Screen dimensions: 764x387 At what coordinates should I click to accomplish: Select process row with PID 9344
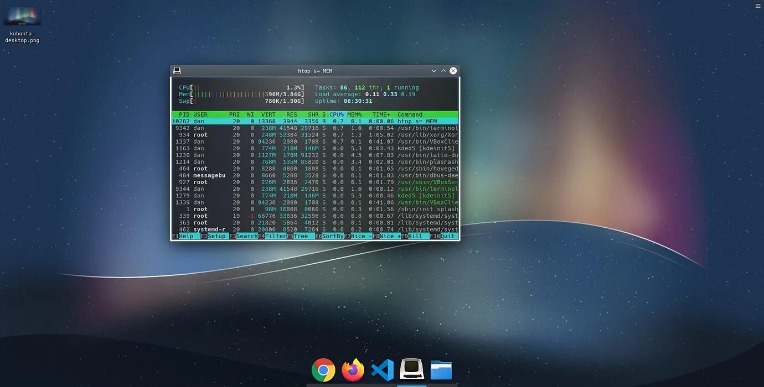point(315,189)
